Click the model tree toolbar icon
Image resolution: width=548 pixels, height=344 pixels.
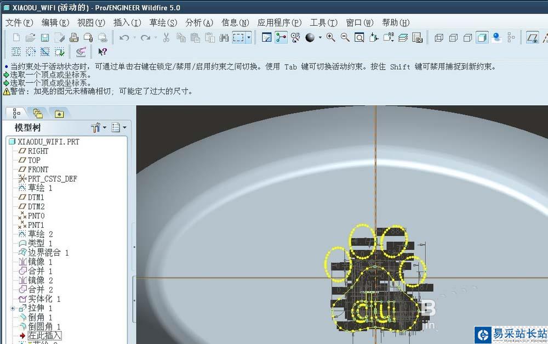(511, 37)
